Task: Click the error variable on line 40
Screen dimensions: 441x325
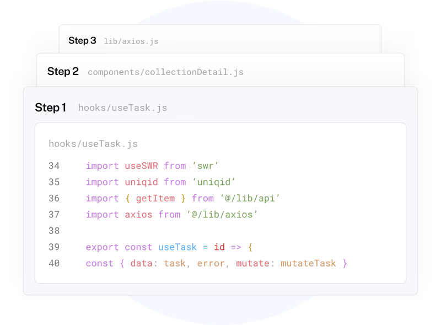Action: 211,263
